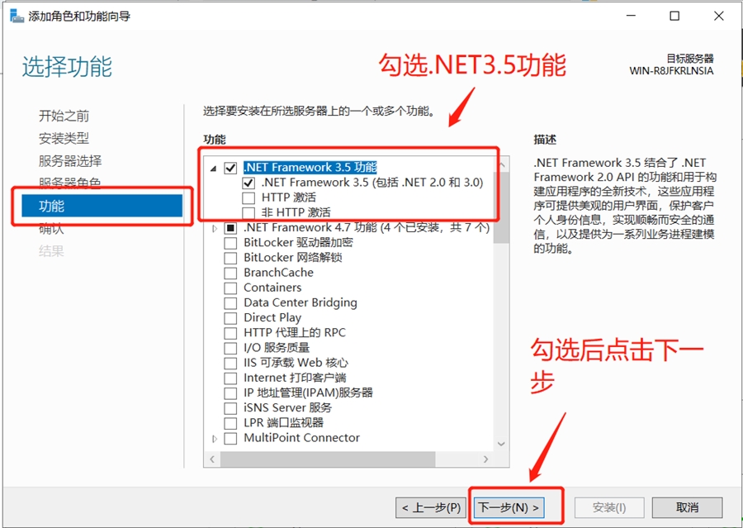Maximize the wizard window
Image resolution: width=743 pixels, height=528 pixels.
tap(674, 16)
